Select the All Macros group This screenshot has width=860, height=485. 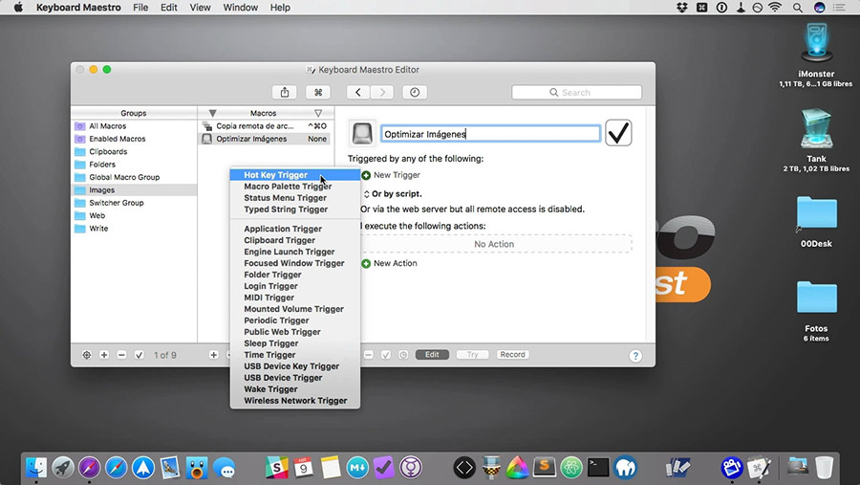134,126
